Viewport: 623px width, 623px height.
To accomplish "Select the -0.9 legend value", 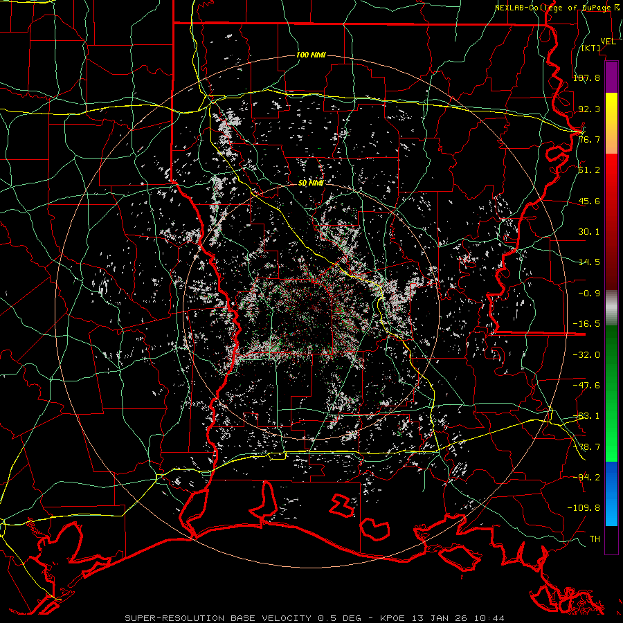I will 589,294.
